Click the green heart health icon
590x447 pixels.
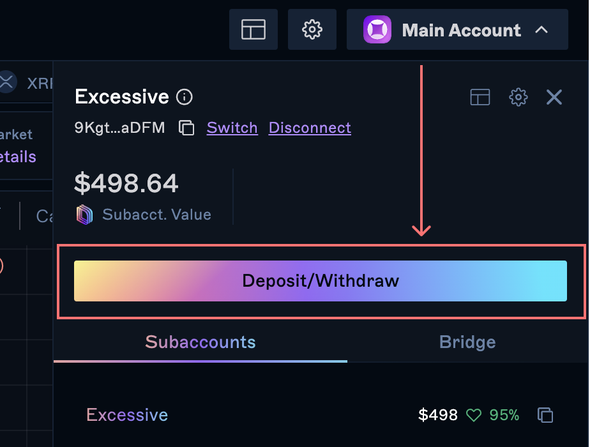473,416
